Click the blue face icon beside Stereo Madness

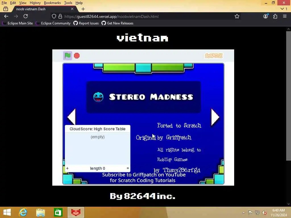coord(98,97)
